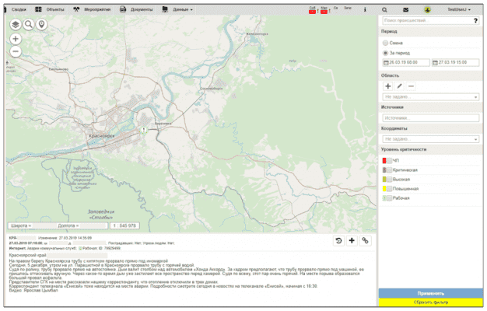Screen dimensions: 487x311
Task: Click the Применить button
Action: click(x=430, y=293)
